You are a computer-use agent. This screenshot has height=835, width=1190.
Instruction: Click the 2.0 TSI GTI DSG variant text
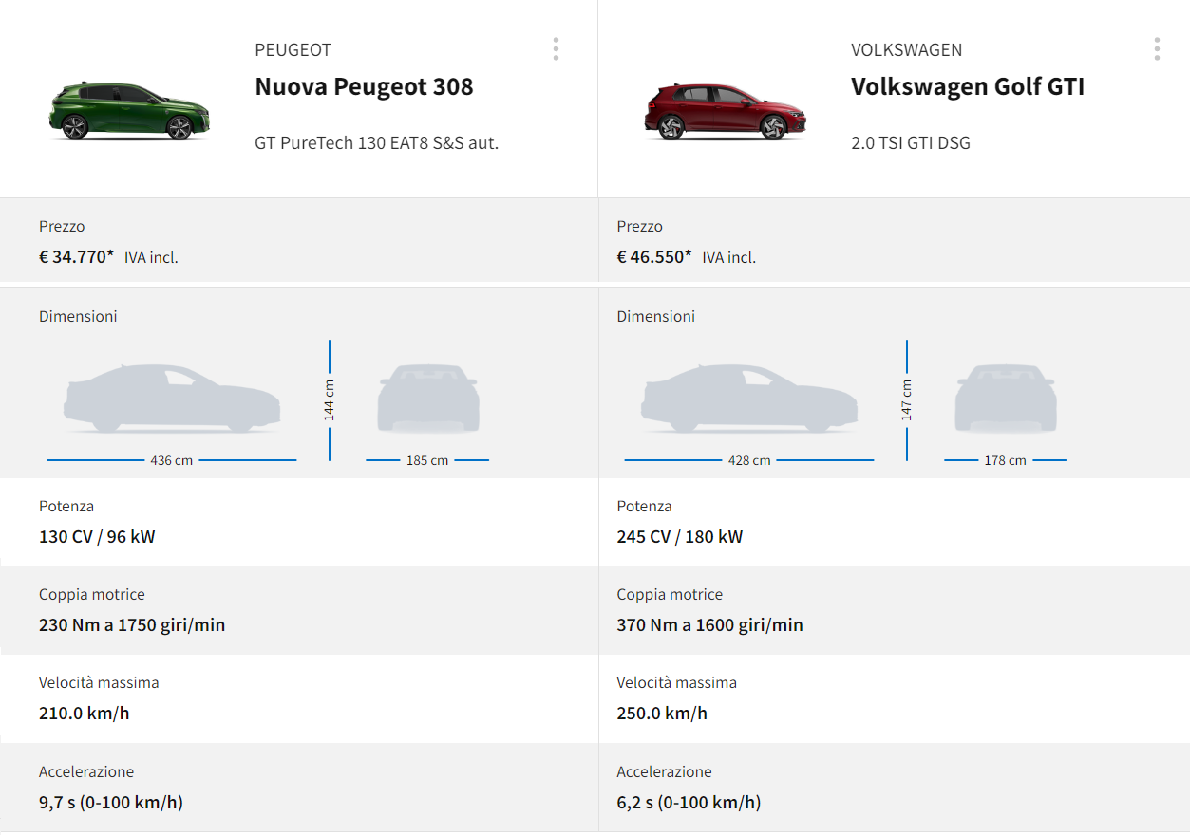910,143
